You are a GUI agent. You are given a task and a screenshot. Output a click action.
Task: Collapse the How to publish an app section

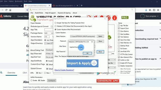(x=160, y=59)
